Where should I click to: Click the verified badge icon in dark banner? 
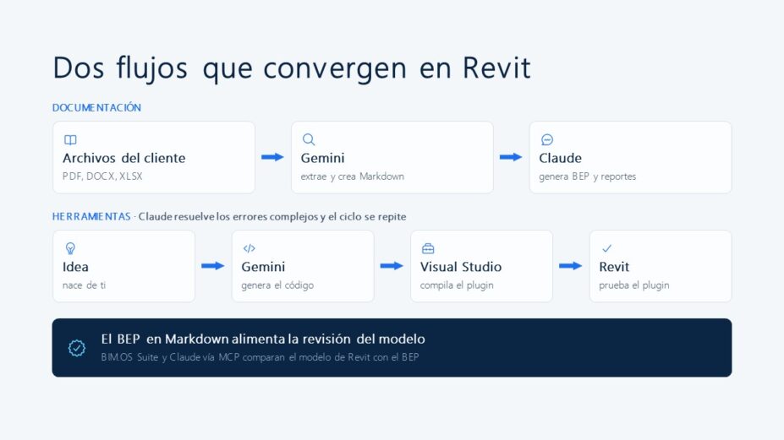[77, 348]
